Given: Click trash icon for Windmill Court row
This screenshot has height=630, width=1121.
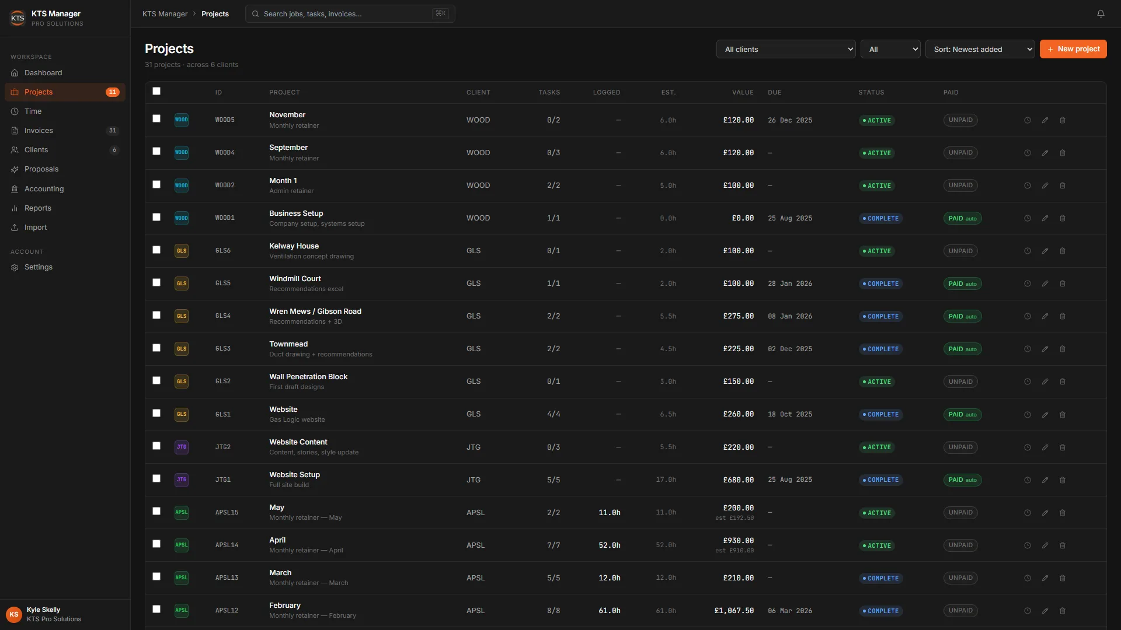Looking at the screenshot, I should pyautogui.click(x=1063, y=283).
